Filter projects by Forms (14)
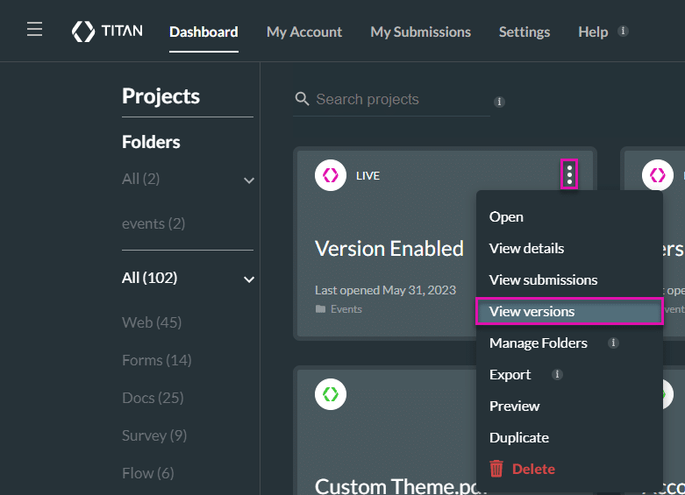The height and width of the screenshot is (495, 685). tap(156, 360)
